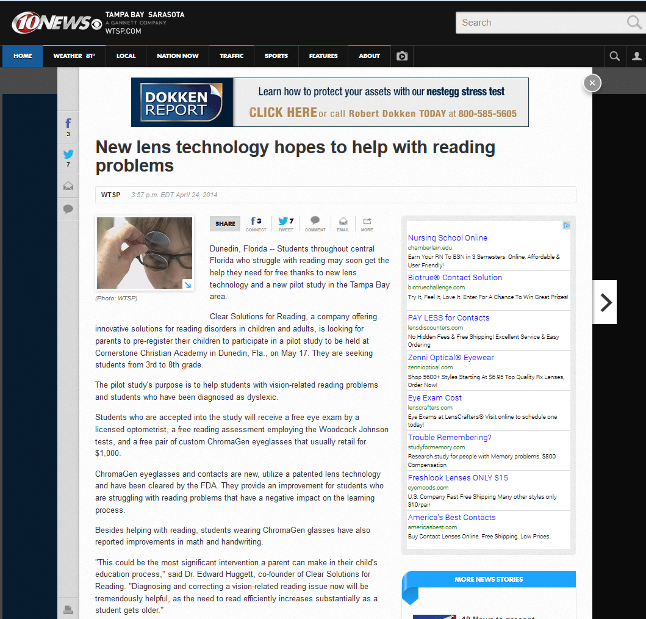Click the eyemoods.com ad URL
Image resolution: width=646 pixels, height=619 pixels.
point(428,488)
